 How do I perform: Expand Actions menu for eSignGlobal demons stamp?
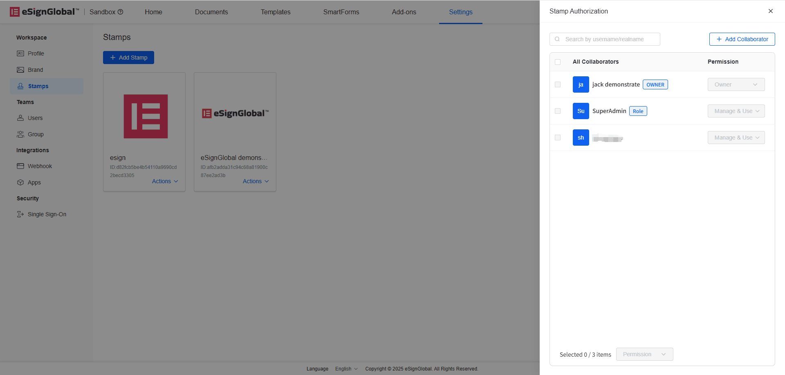click(x=256, y=181)
